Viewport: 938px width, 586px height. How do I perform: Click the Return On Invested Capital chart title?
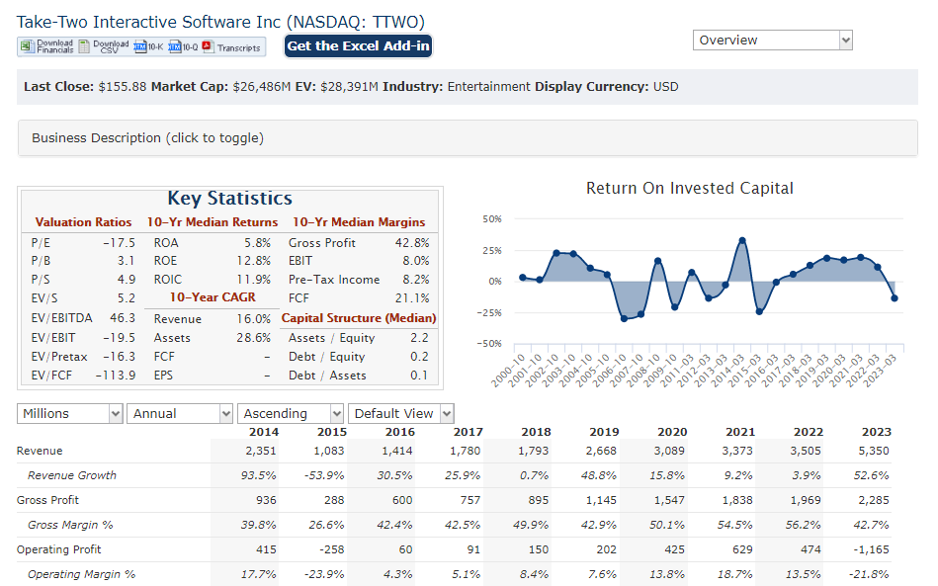pyautogui.click(x=689, y=189)
